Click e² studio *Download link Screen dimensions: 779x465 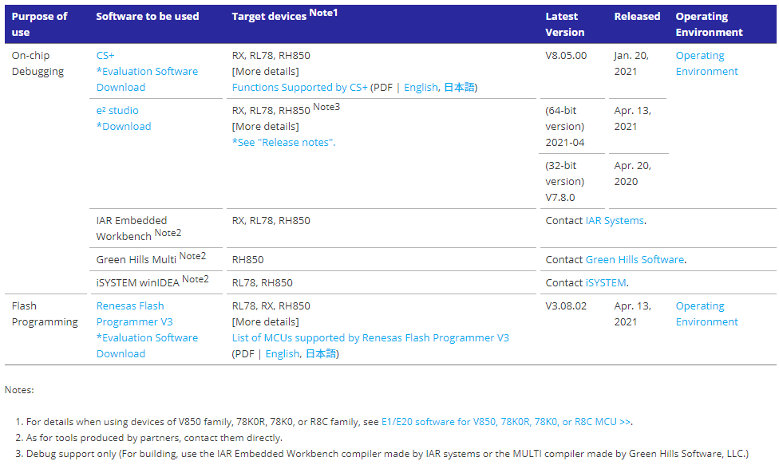[x=124, y=127]
